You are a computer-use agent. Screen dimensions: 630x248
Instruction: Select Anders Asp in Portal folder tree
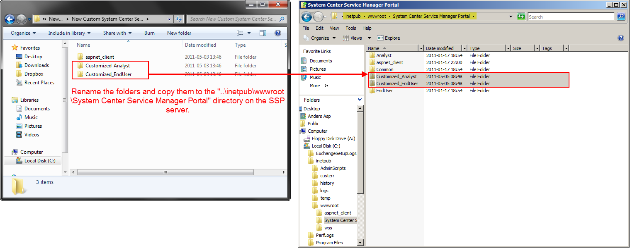point(315,116)
